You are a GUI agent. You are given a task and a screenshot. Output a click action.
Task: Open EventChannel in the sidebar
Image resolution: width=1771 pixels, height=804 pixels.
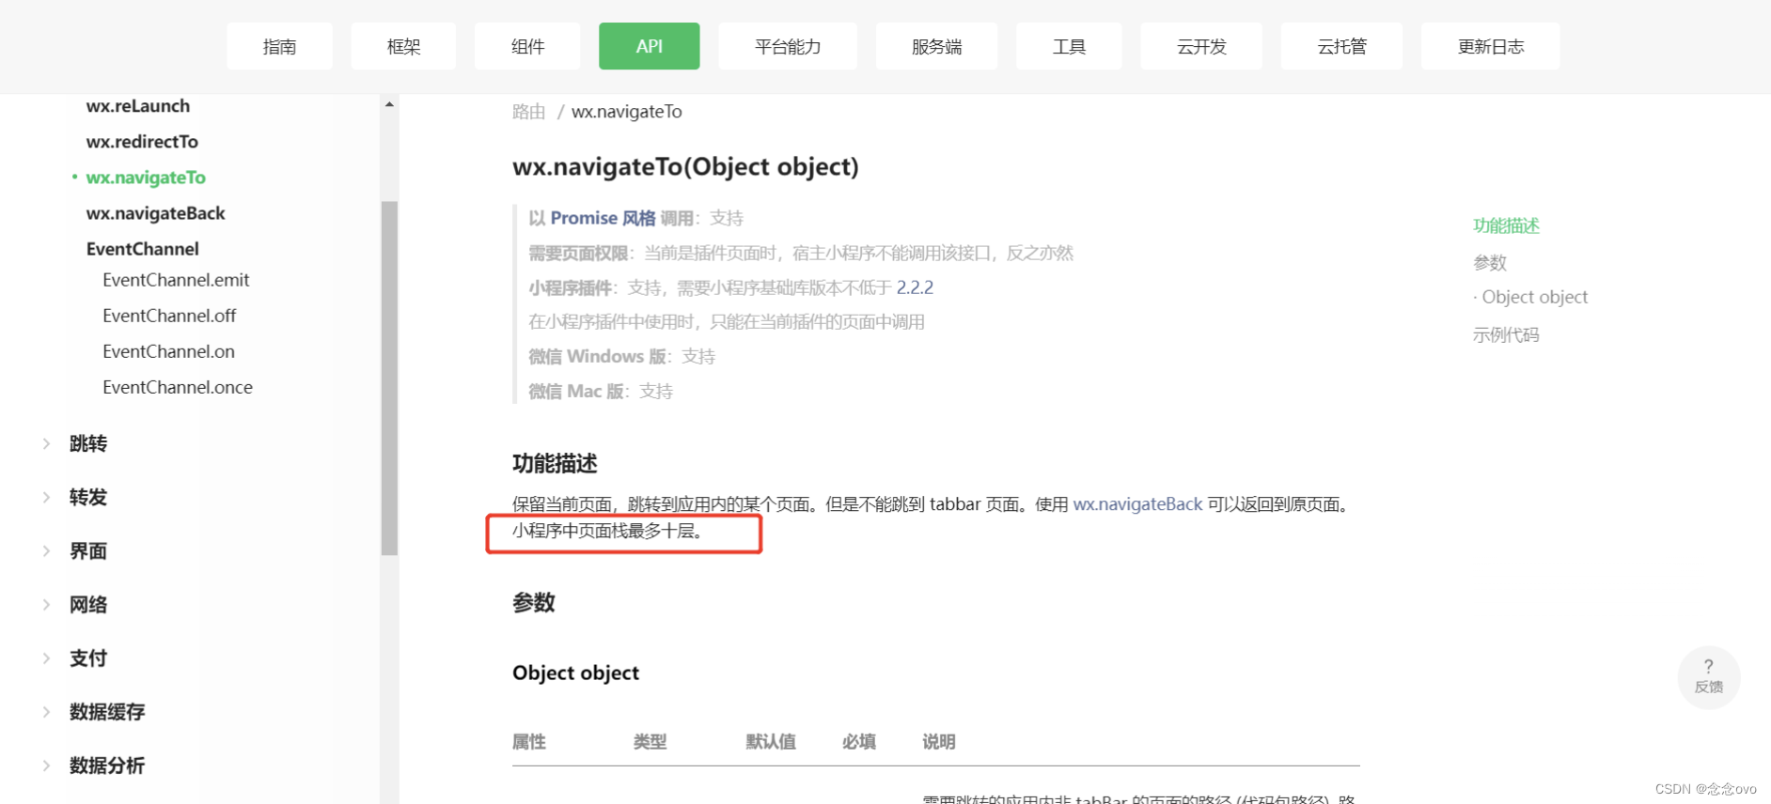point(143,249)
